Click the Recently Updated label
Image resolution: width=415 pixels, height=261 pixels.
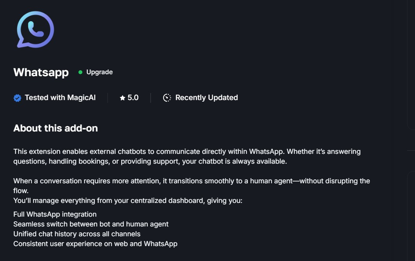[x=206, y=98]
